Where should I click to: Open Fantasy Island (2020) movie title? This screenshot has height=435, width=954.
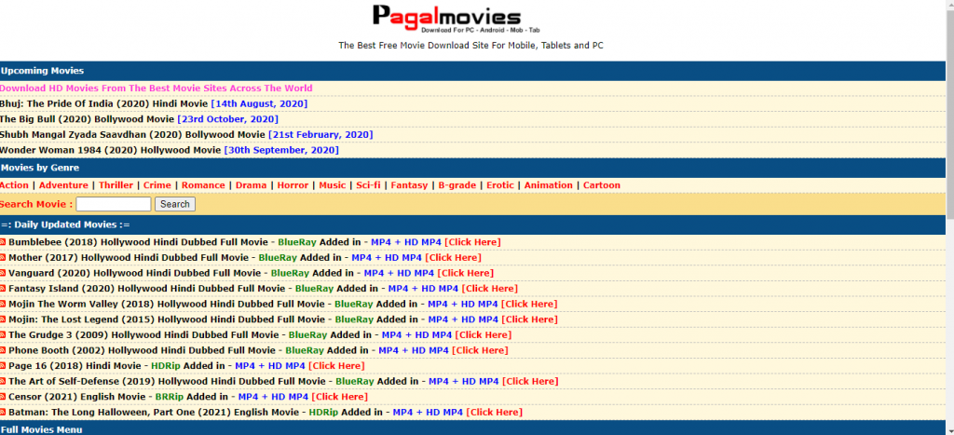(x=146, y=289)
